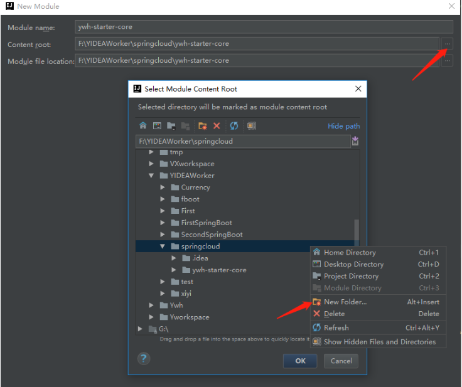This screenshot has height=387, width=462.
Task: Choose Show Hidden Files and Directories
Action: [x=379, y=342]
